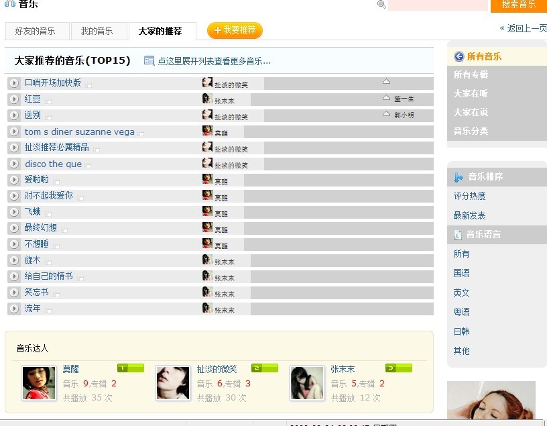Screen dimensions: 547x426
Task: Filter language by 其他
Action: click(x=461, y=351)
